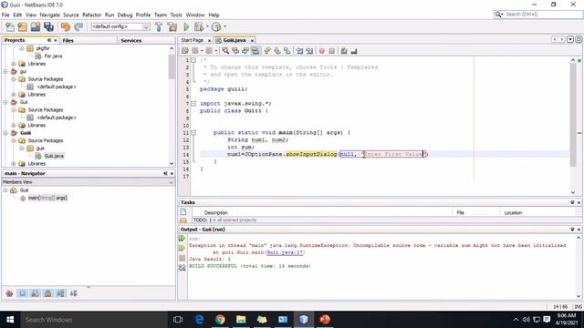Close the Output panel
The width and height of the screenshot is (584, 328).
coord(579,230)
